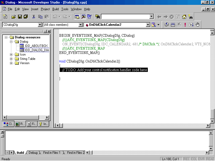
Task: Expand the Icon folder node
Action: pyautogui.click(x=11, y=54)
